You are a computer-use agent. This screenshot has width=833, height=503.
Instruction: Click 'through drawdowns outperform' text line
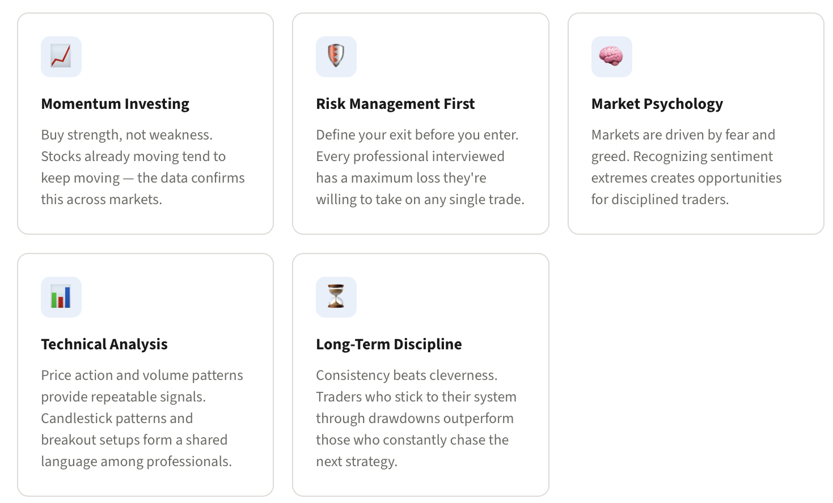pos(415,419)
